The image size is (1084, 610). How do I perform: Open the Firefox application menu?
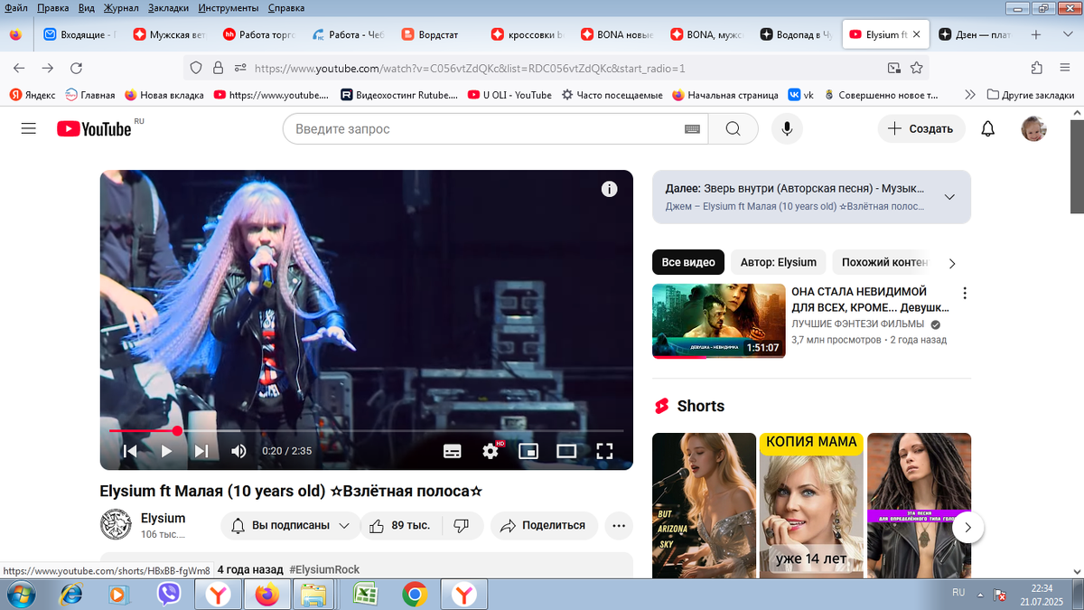pos(1066,68)
